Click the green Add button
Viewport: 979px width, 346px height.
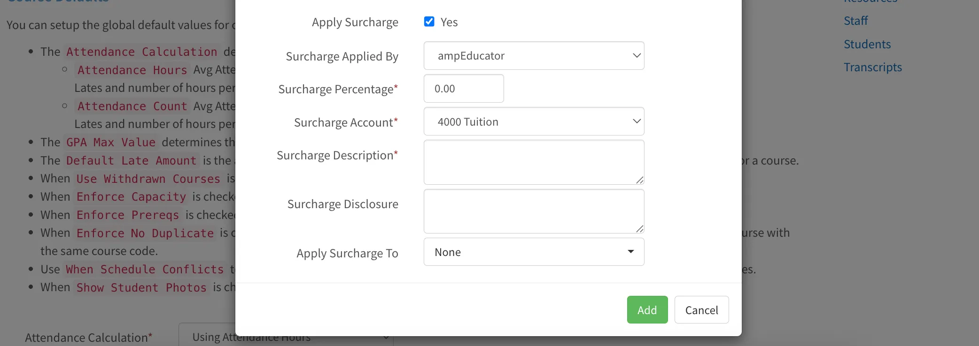pos(647,310)
